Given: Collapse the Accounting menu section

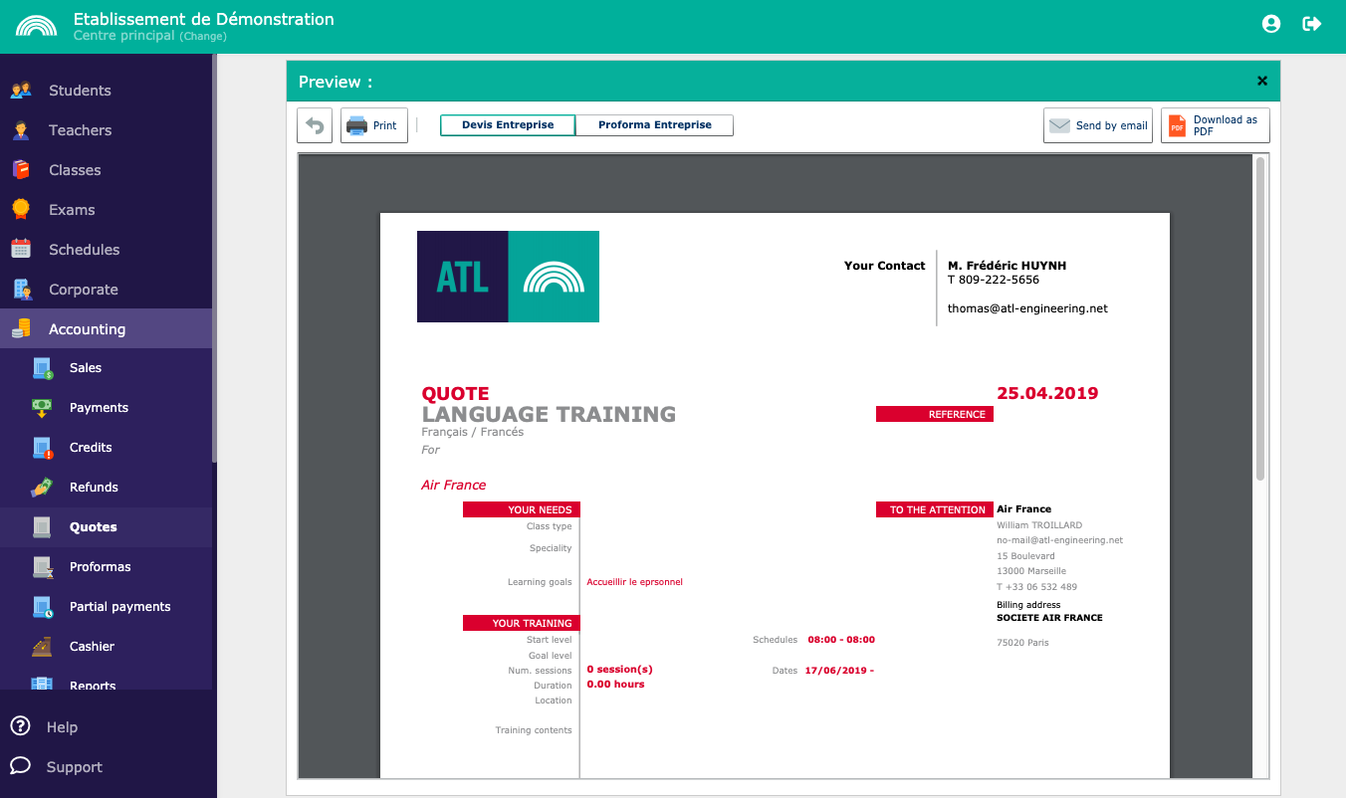Looking at the screenshot, I should 106,328.
